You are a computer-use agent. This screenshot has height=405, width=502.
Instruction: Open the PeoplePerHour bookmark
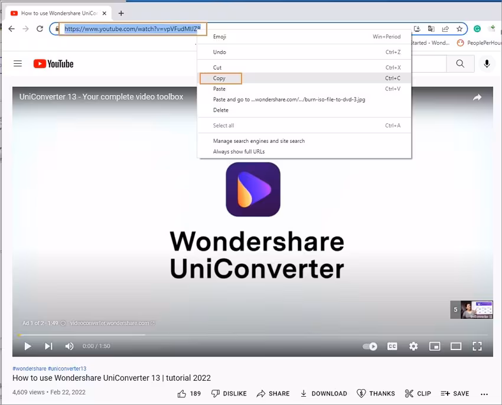click(x=479, y=43)
